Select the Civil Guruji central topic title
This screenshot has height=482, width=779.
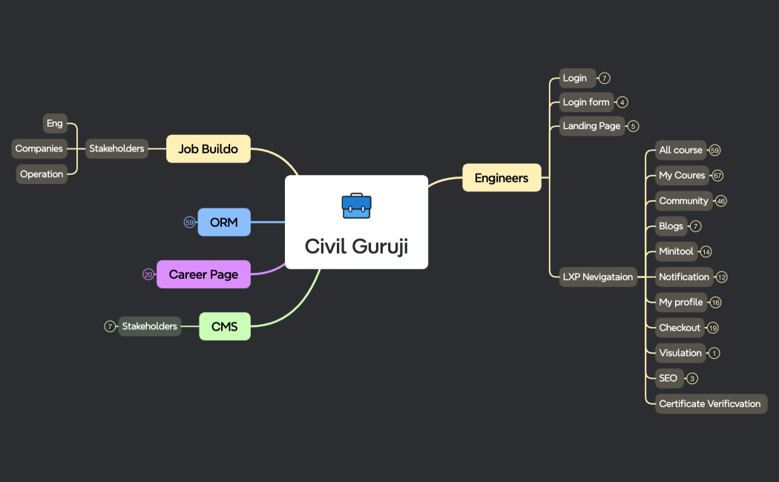[356, 246]
